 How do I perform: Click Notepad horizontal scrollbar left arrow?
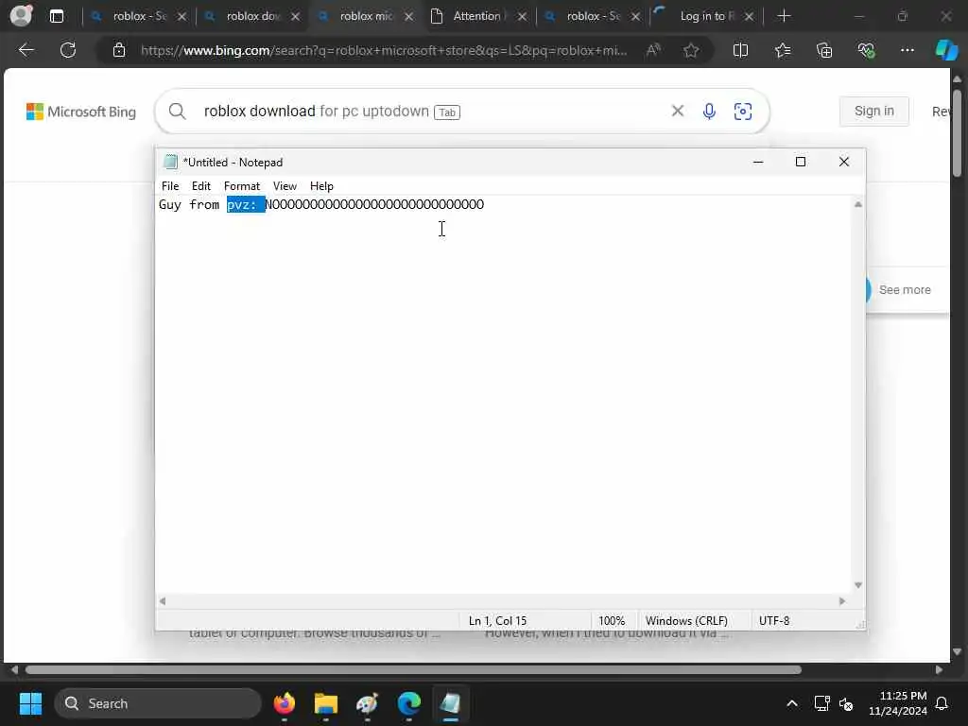pyautogui.click(x=163, y=600)
